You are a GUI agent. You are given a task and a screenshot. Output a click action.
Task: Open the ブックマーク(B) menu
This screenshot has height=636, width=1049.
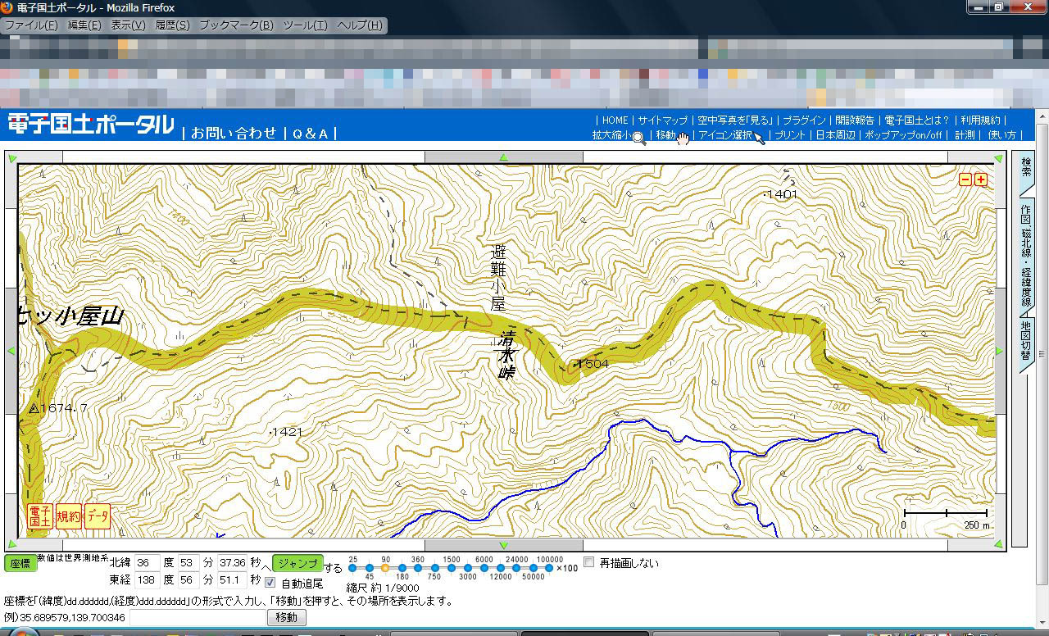coord(236,25)
